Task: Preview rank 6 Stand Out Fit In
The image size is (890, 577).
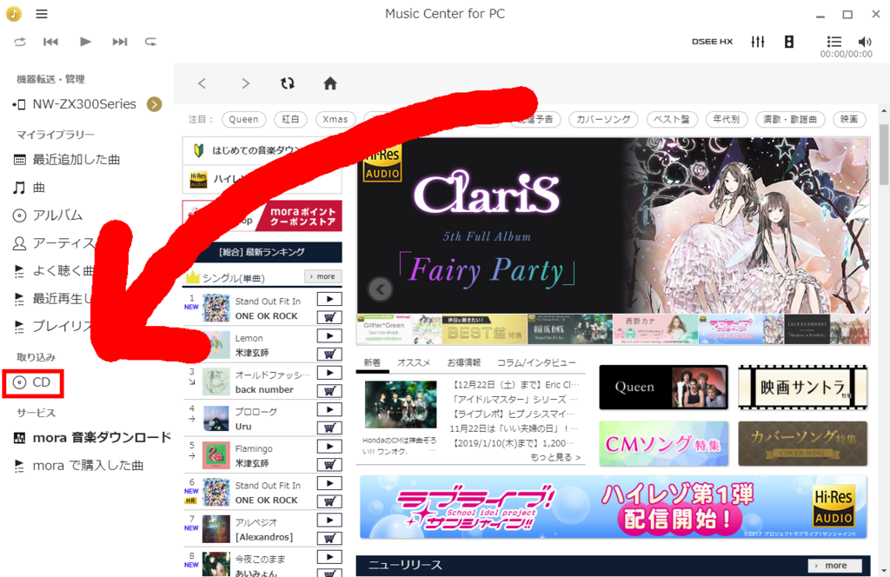Action: point(329,483)
